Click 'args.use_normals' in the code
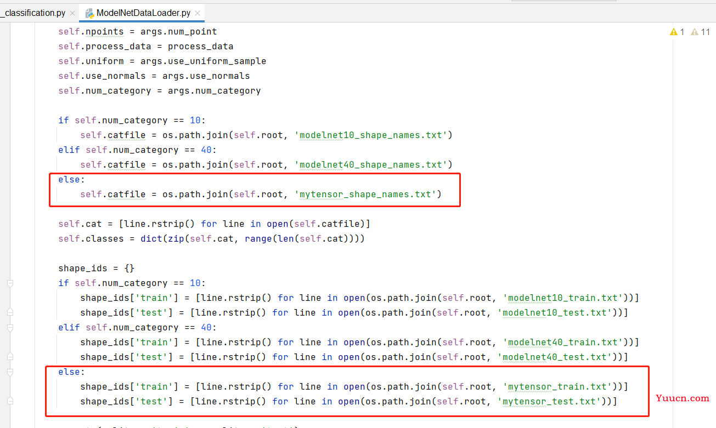Image resolution: width=716 pixels, height=428 pixels. click(206, 76)
